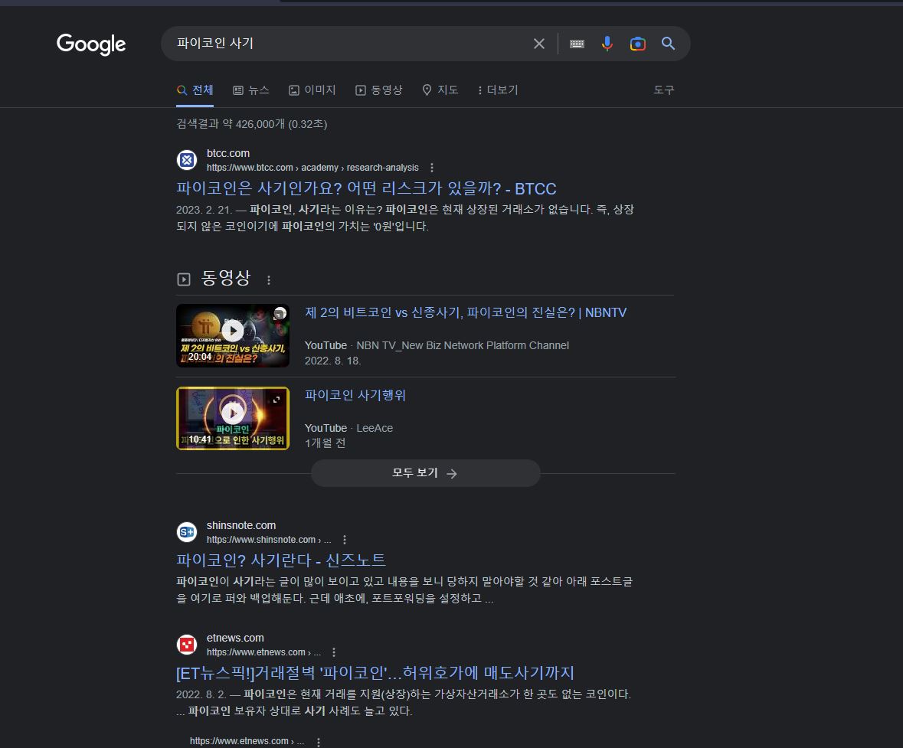Viewport: 903px width, 748px height.
Task: Click the NBN TV_New Biz Network Platform Channel text
Action: tap(463, 345)
